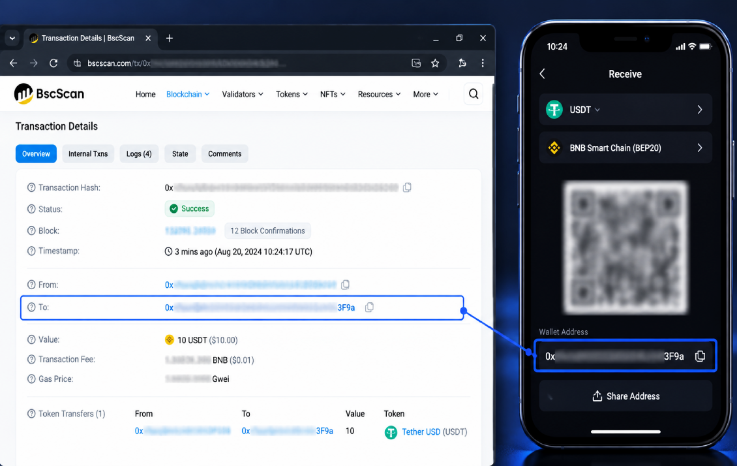The image size is (737, 470).
Task: Go forward in browser history
Action: pyautogui.click(x=33, y=63)
